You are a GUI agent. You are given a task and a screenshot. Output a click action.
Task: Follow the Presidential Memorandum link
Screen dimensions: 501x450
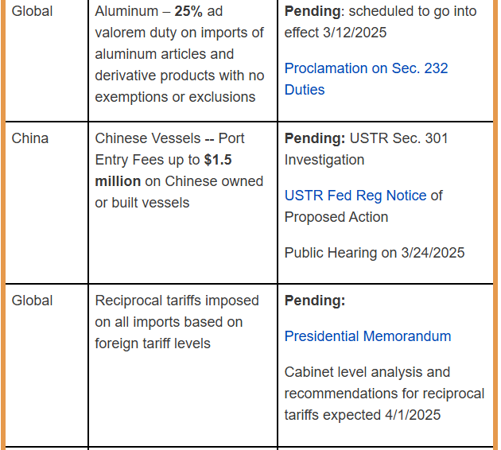click(x=367, y=336)
